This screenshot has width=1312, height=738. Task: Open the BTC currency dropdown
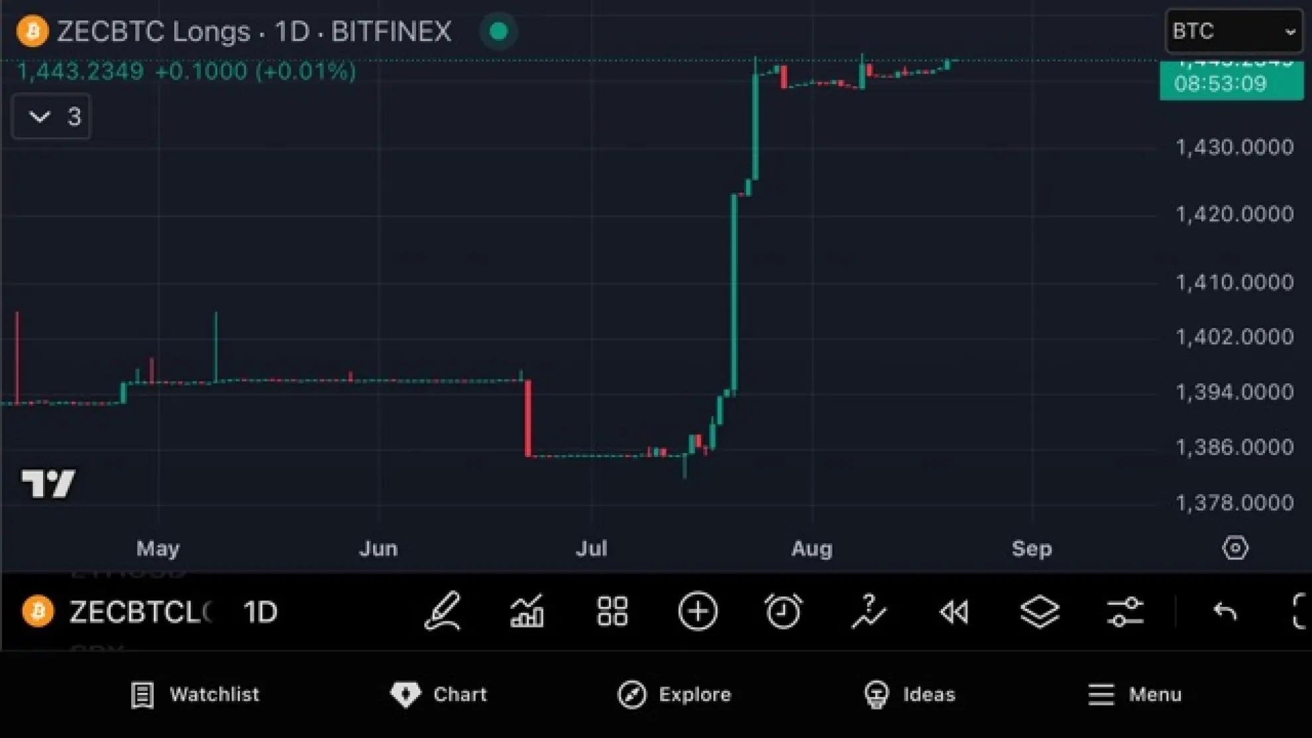(x=1234, y=31)
